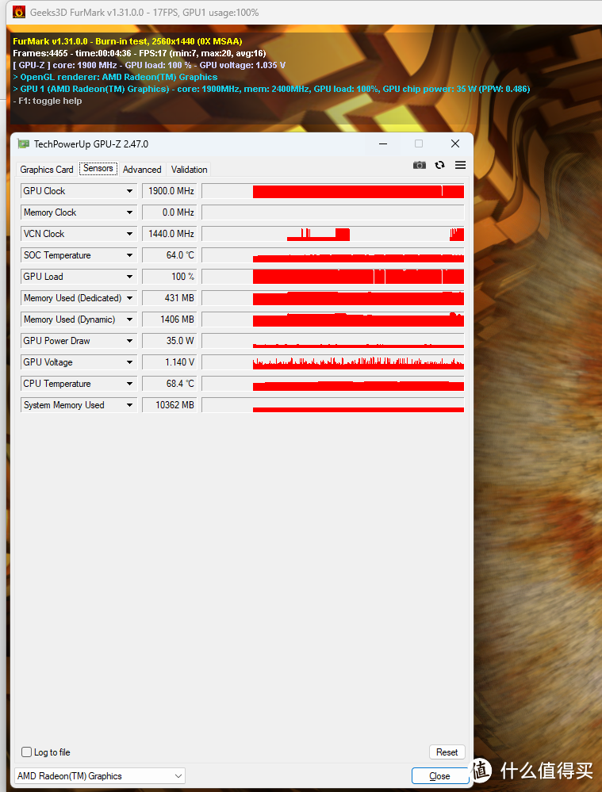Click the 1406 MB dynamic memory value
602x792 pixels.
pos(169,319)
